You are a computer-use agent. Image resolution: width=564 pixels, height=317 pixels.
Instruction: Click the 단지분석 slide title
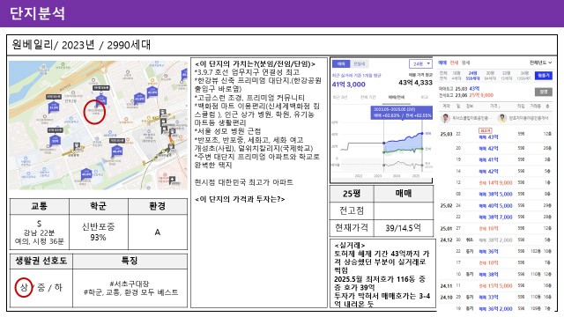coord(37,13)
